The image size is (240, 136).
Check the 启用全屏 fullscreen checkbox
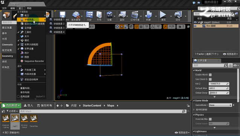pos(18,97)
